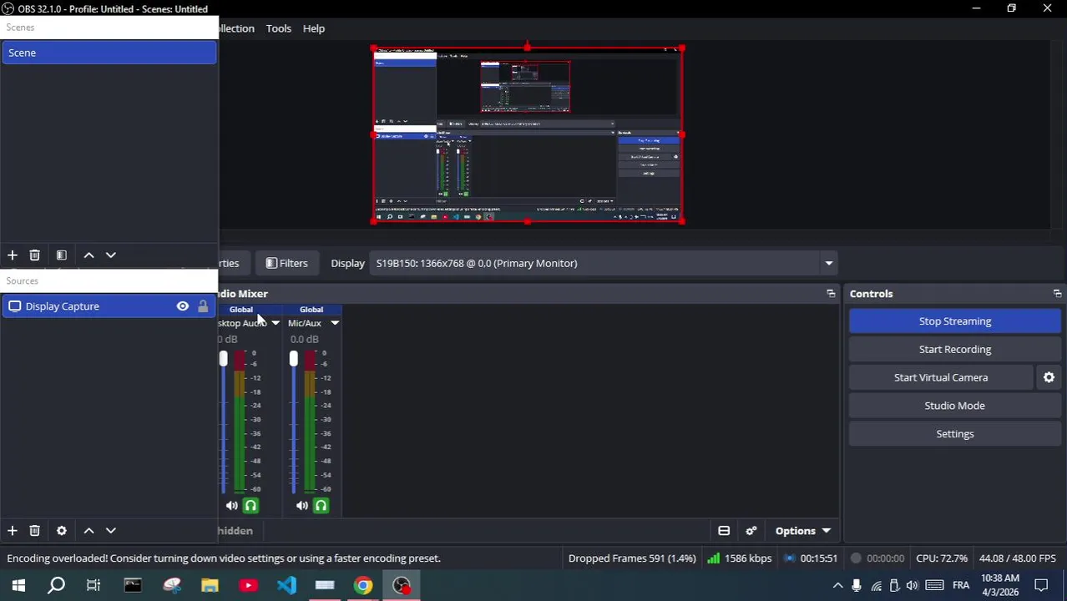Viewport: 1067px width, 601px height.
Task: Open Windows taskbar search
Action: pos(56,586)
